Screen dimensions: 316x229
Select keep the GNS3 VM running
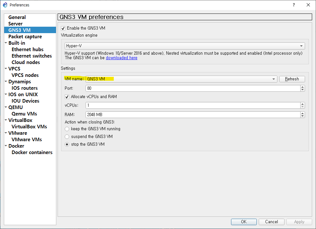pyautogui.click(x=67, y=129)
